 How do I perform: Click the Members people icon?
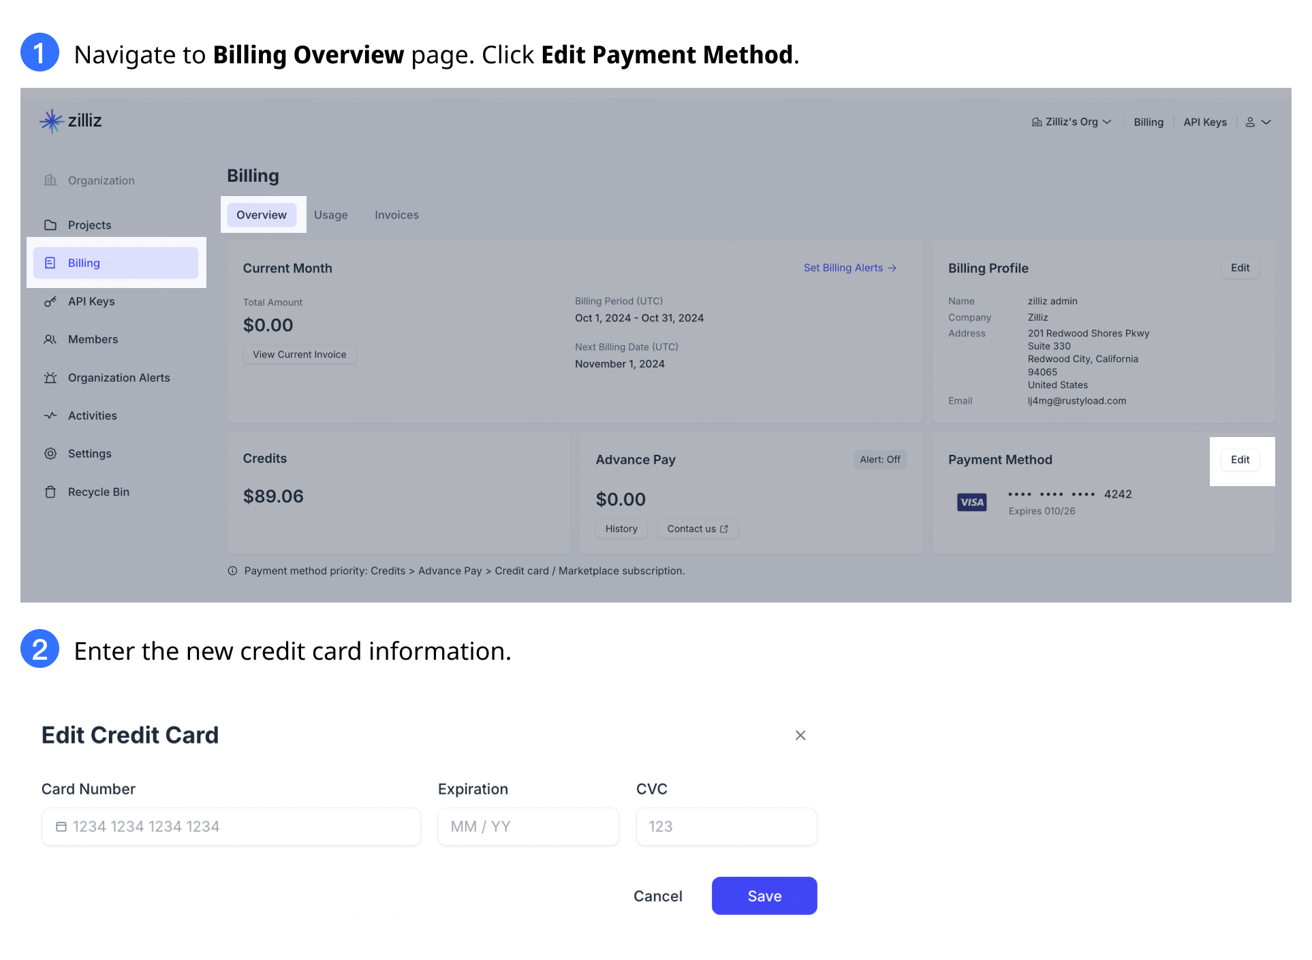click(50, 339)
